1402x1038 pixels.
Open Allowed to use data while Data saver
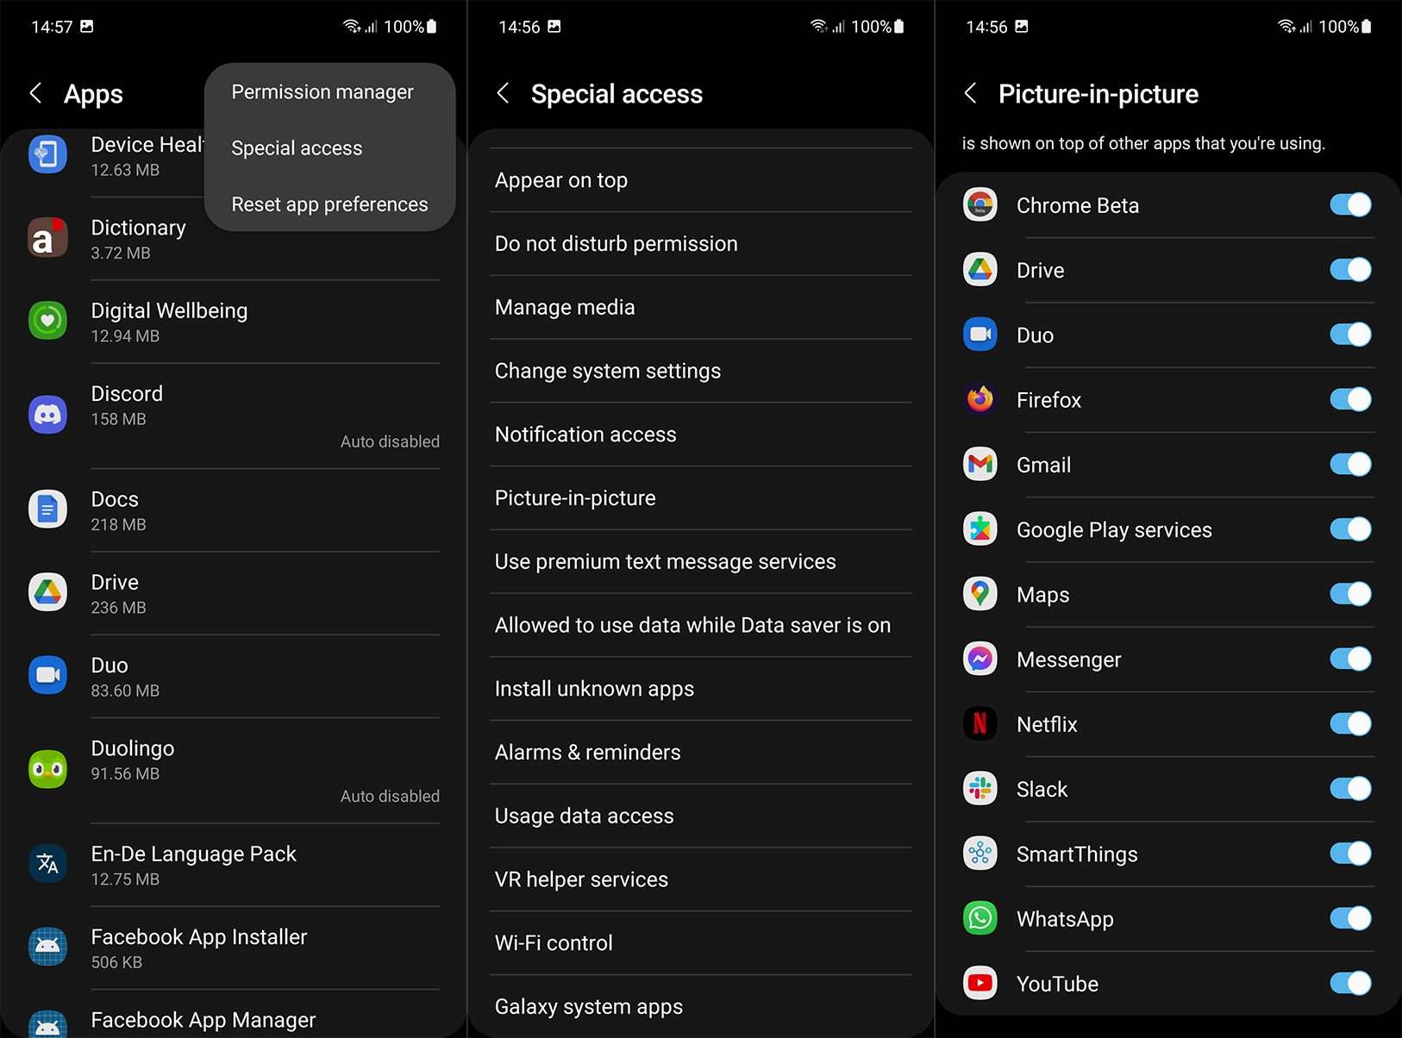701,625
